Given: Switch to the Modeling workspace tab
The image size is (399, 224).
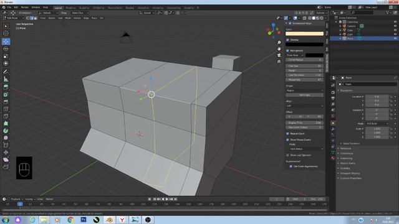Looking at the screenshot, I should point(70,8).
